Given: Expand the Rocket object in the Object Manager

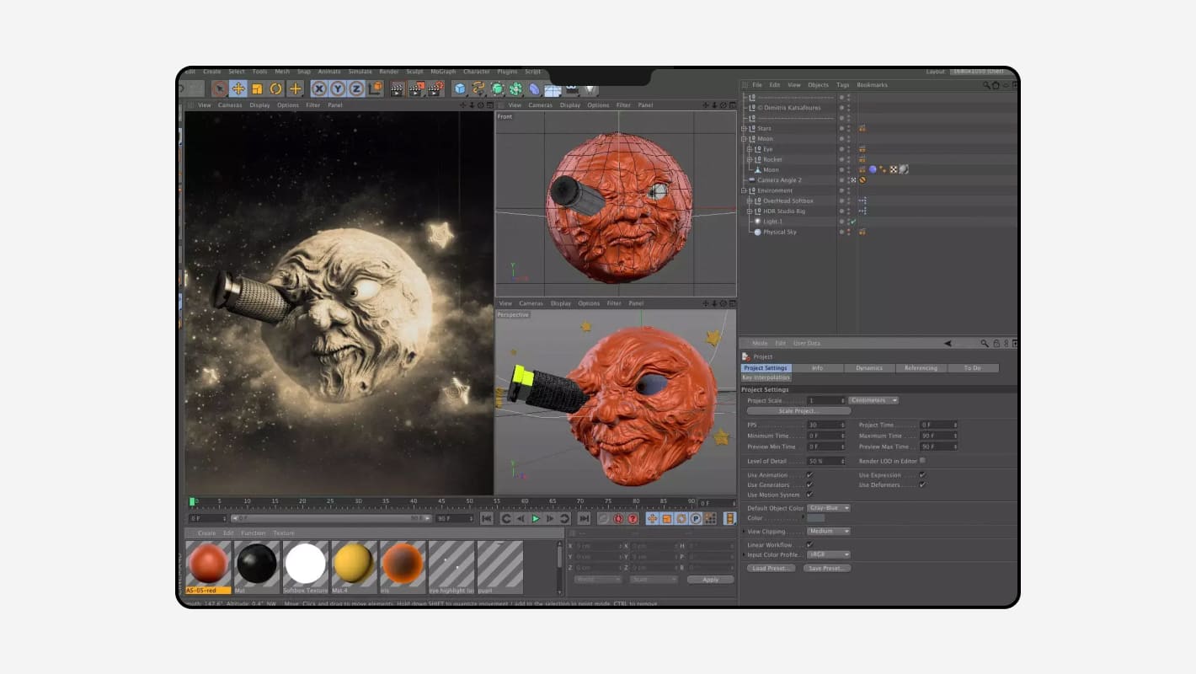Looking at the screenshot, I should pyautogui.click(x=749, y=159).
